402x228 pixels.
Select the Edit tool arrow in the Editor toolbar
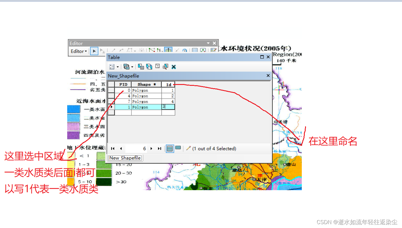click(x=94, y=51)
